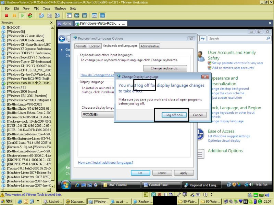
Task: Click the help question mark in language bar
Action: pos(205,194)
